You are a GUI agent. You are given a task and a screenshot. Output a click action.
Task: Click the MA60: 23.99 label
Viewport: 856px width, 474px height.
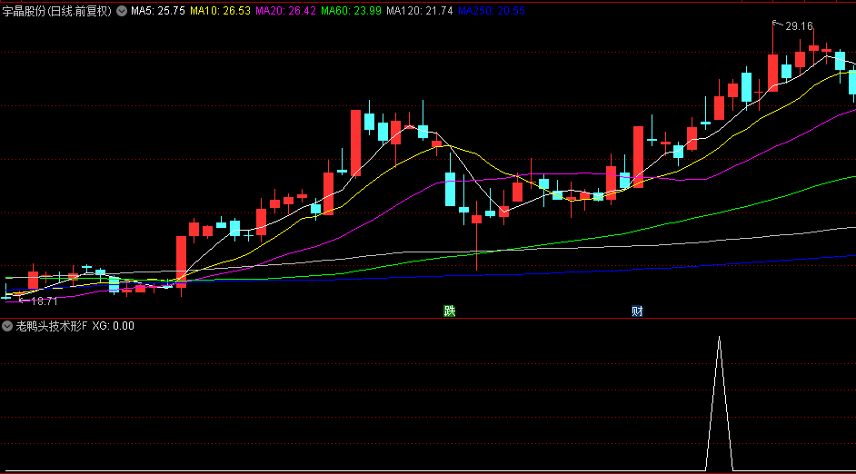tap(351, 11)
